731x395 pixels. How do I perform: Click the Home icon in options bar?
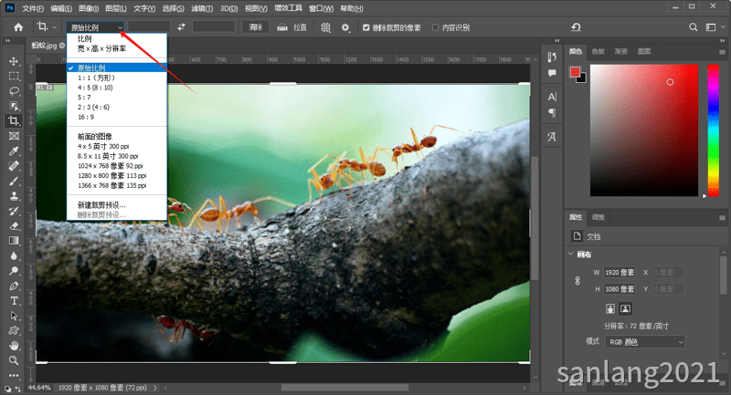18,27
